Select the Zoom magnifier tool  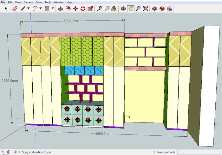138,9
